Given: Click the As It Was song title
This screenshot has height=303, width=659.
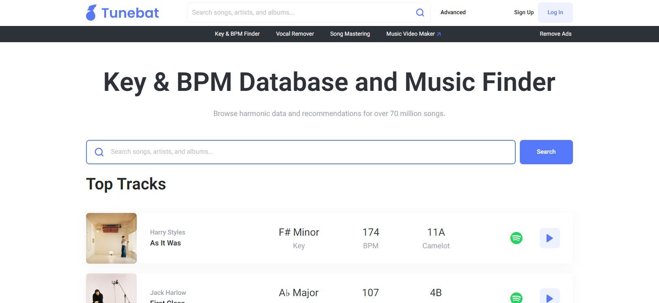Looking at the screenshot, I should (x=166, y=243).
